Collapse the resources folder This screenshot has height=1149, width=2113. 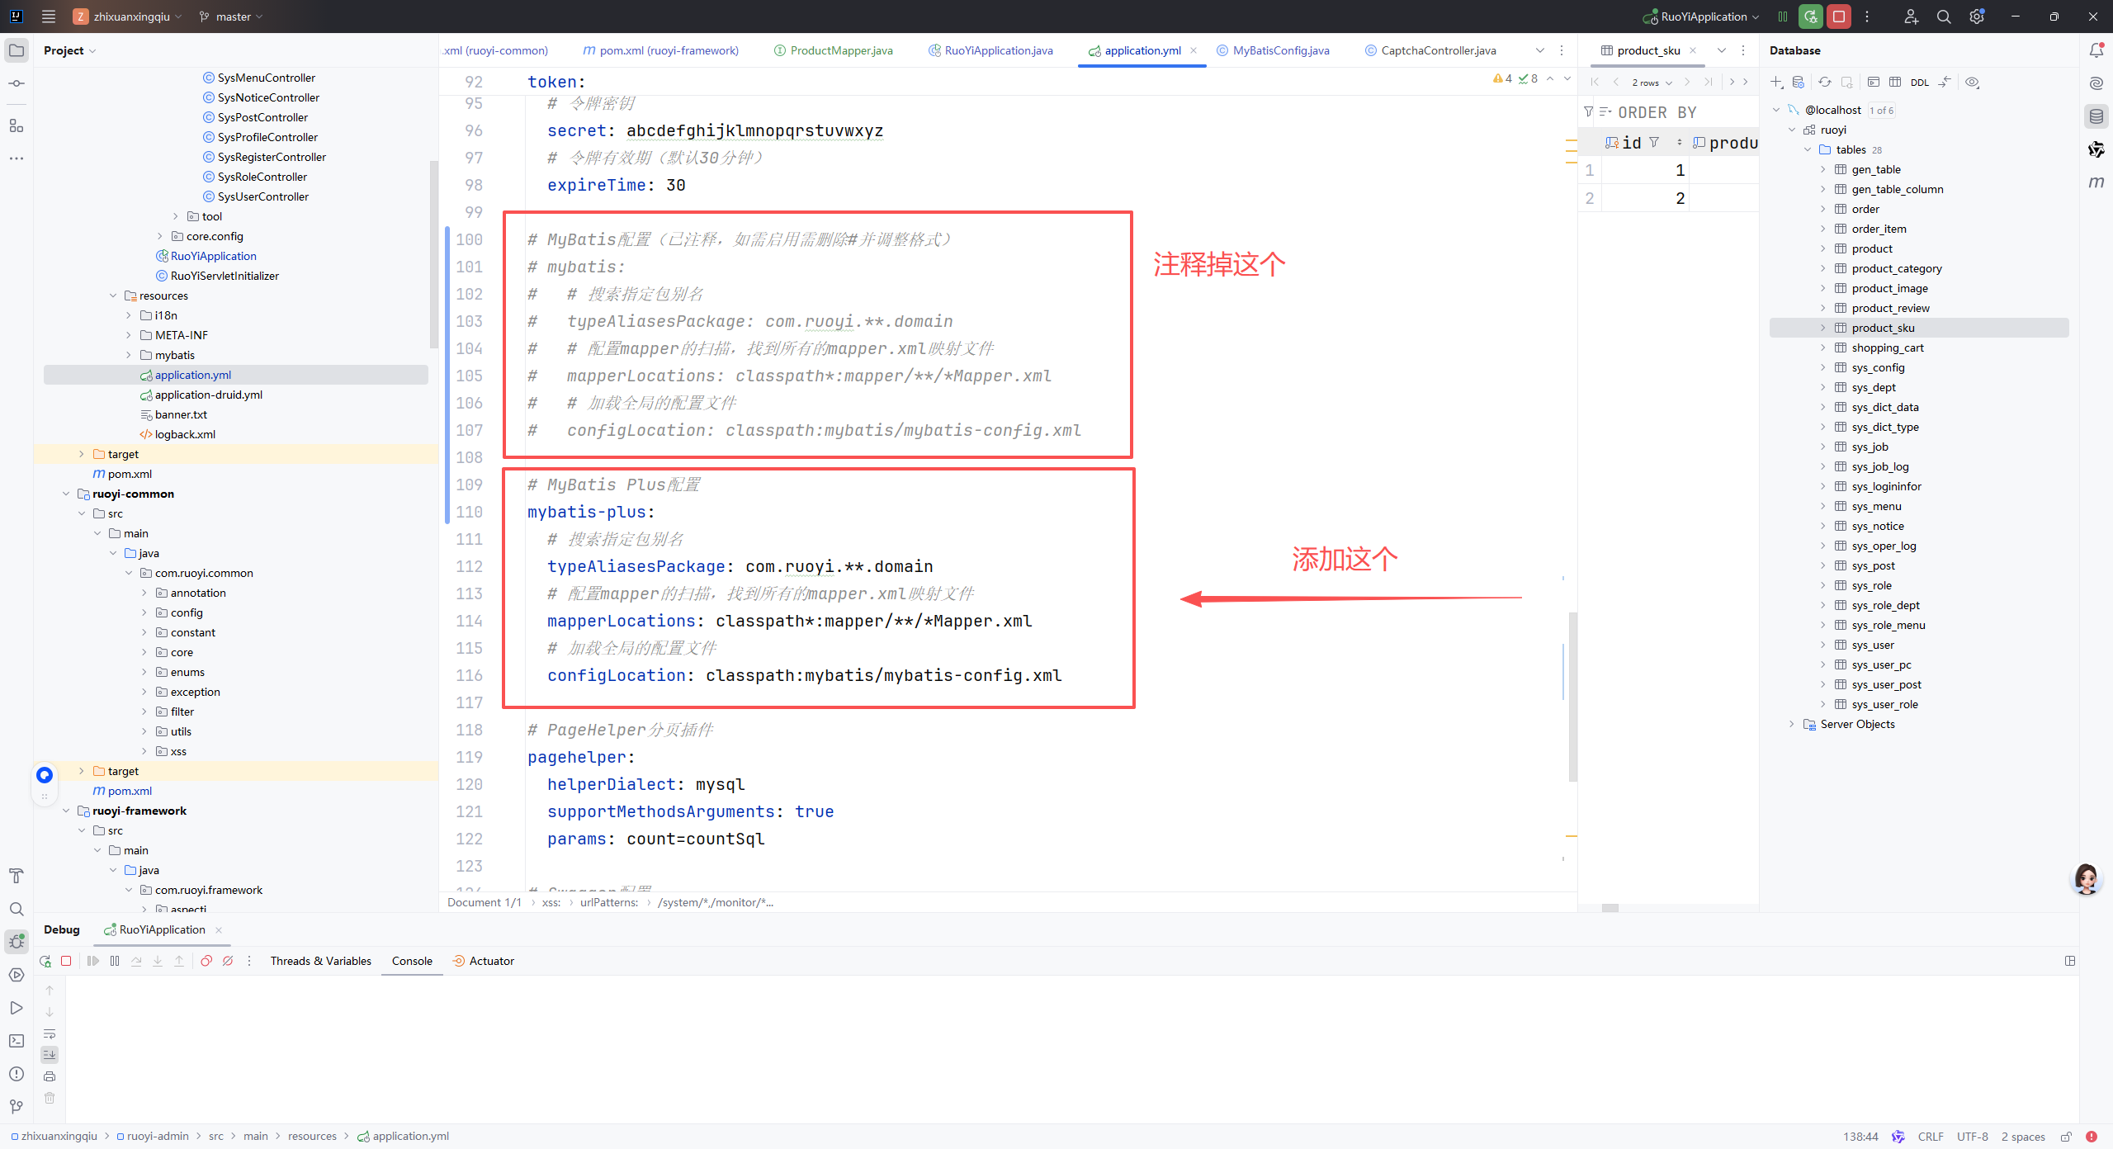[113, 296]
